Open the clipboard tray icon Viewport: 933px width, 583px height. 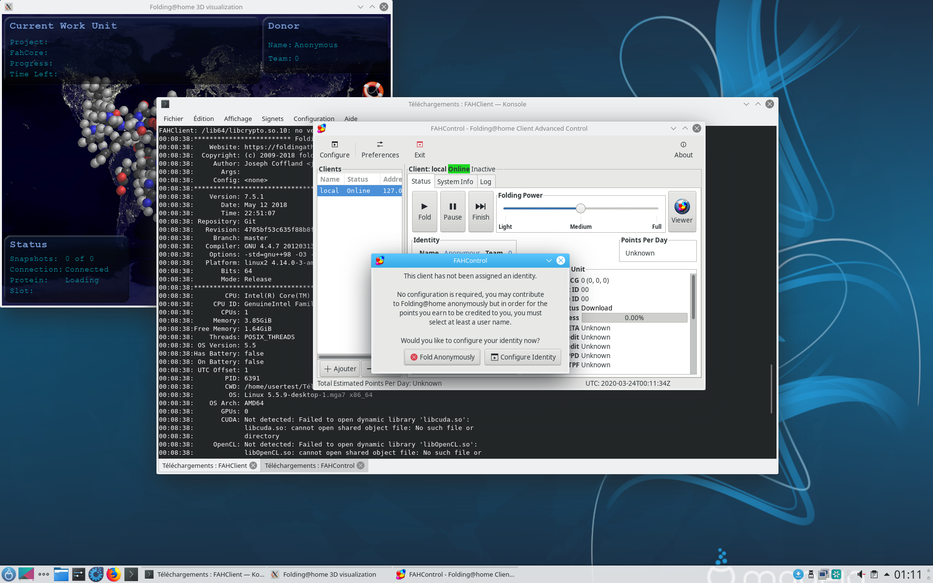click(874, 574)
